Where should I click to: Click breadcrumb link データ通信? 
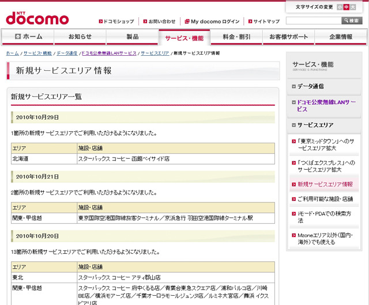tap(67, 54)
